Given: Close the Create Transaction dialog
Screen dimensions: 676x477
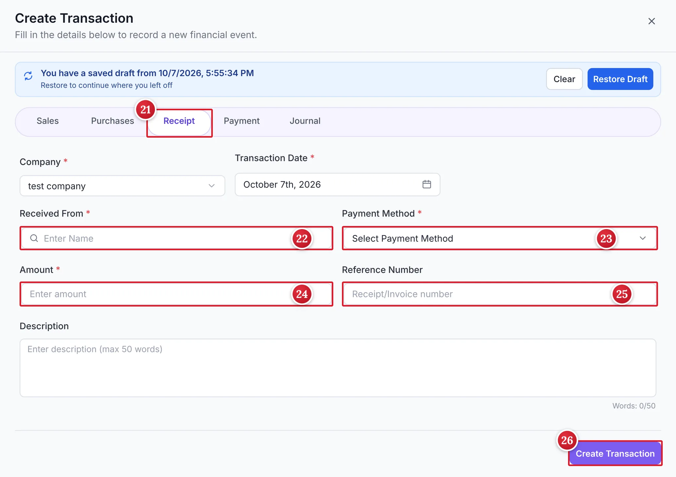Looking at the screenshot, I should [x=651, y=21].
